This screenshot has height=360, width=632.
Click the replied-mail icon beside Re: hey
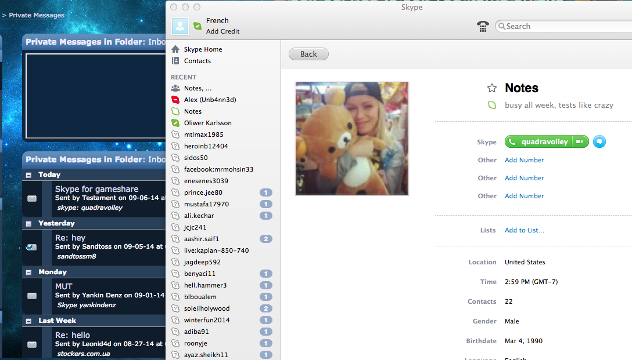click(31, 247)
